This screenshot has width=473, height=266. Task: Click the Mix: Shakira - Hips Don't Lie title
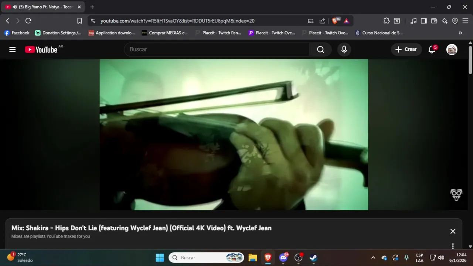(141, 228)
